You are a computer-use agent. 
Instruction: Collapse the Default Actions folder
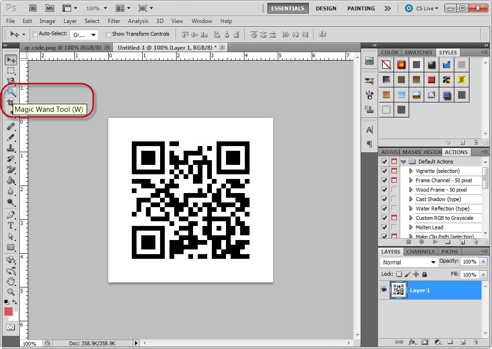click(403, 161)
